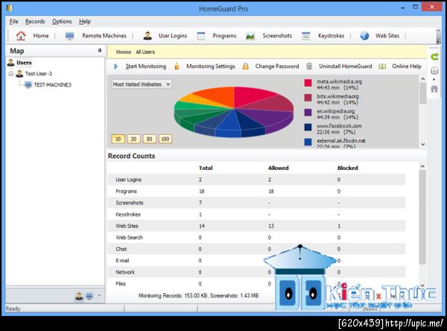
Task: Click the Uninstall HomeGuard label
Action: pos(345,66)
